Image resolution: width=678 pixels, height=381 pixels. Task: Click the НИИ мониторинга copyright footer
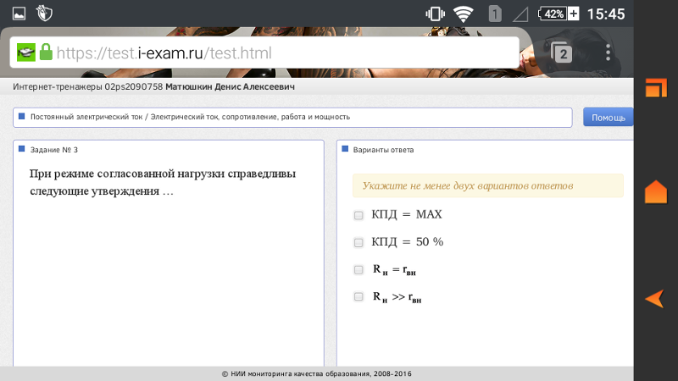point(316,373)
